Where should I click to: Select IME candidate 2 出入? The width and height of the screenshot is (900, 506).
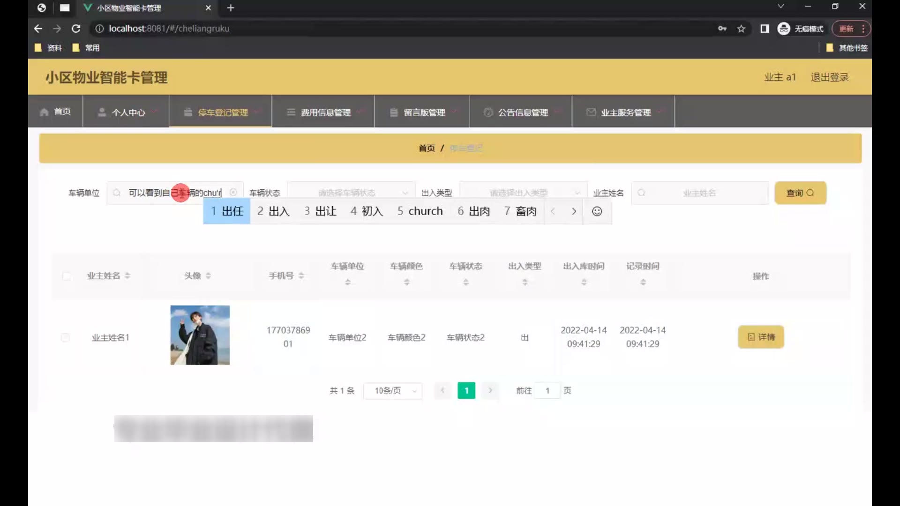click(273, 211)
